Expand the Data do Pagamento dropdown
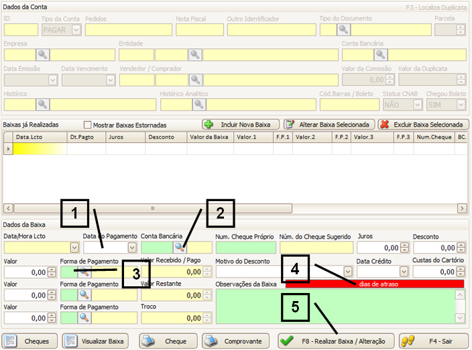The image size is (472, 350). 131,248
